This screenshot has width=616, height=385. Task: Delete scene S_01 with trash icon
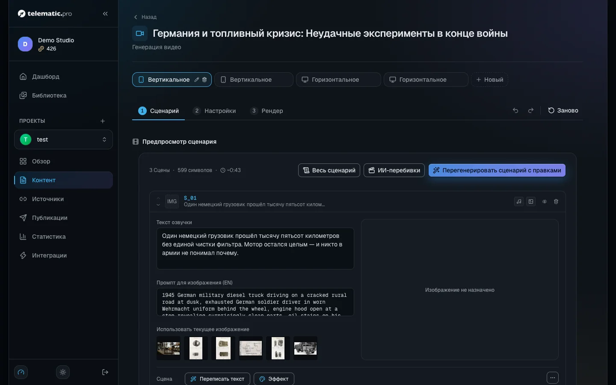[556, 201]
